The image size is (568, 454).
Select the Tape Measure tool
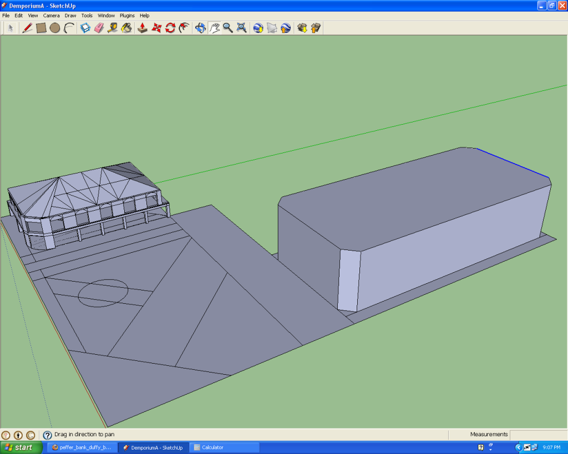113,28
